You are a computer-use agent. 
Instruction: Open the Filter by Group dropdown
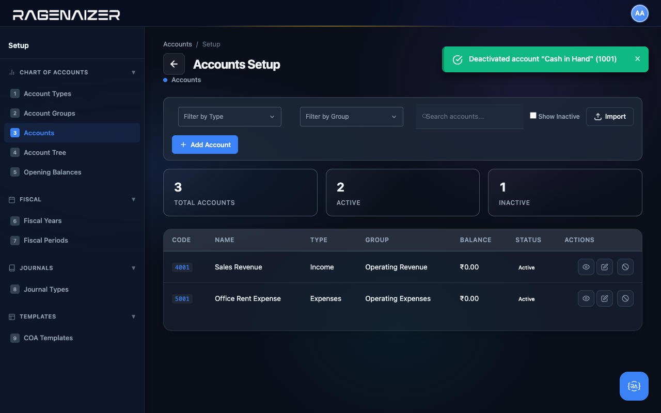coord(352,117)
